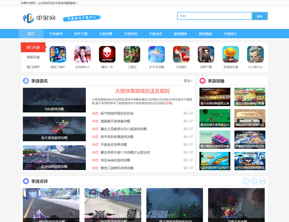The image size is (289, 222).
Task: Switch to the 传奇手游 tab
Action: click(33, 57)
